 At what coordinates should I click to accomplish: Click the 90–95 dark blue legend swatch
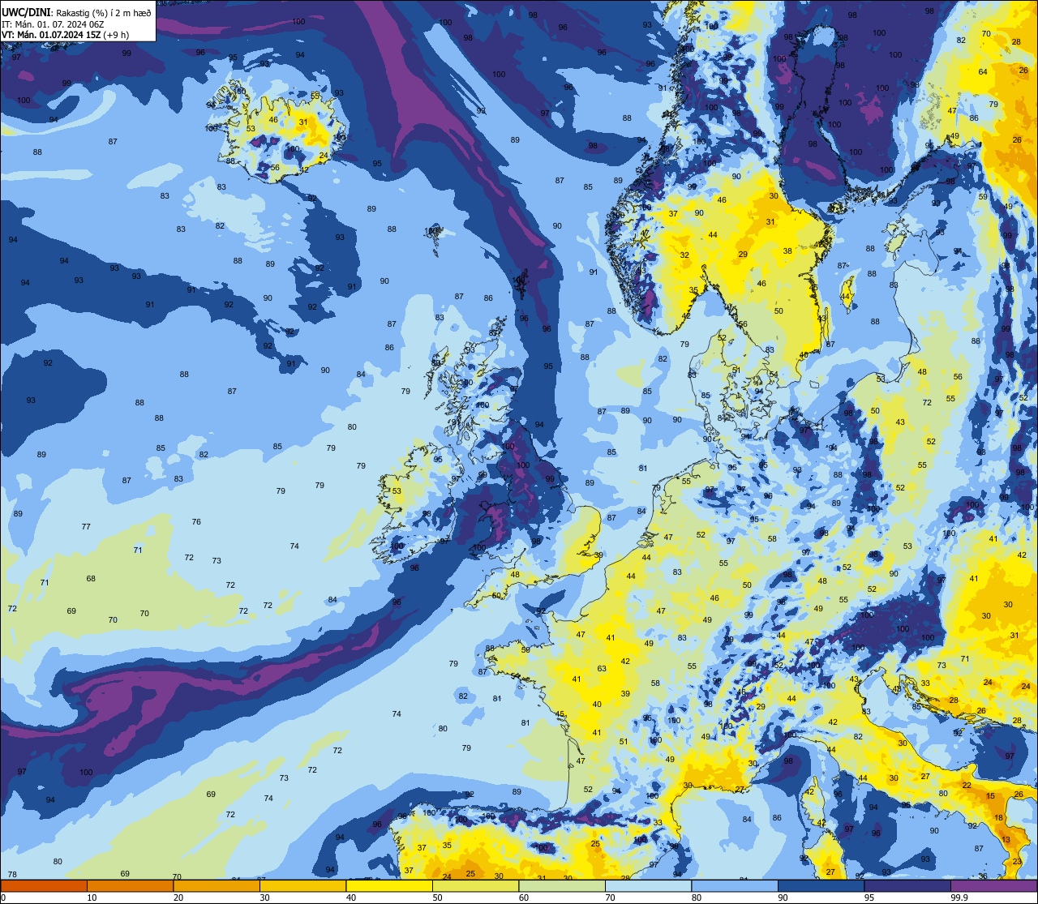tap(821, 885)
